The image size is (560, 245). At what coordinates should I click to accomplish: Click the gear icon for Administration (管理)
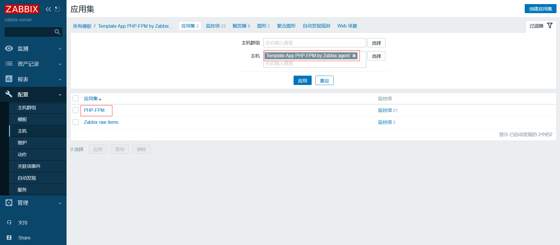coord(9,203)
